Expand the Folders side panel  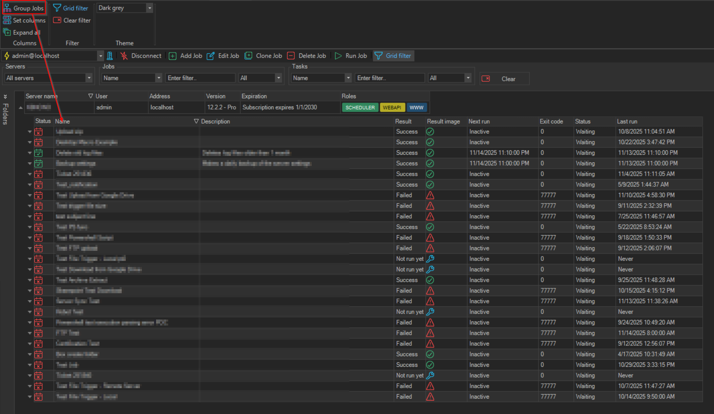tap(5, 97)
